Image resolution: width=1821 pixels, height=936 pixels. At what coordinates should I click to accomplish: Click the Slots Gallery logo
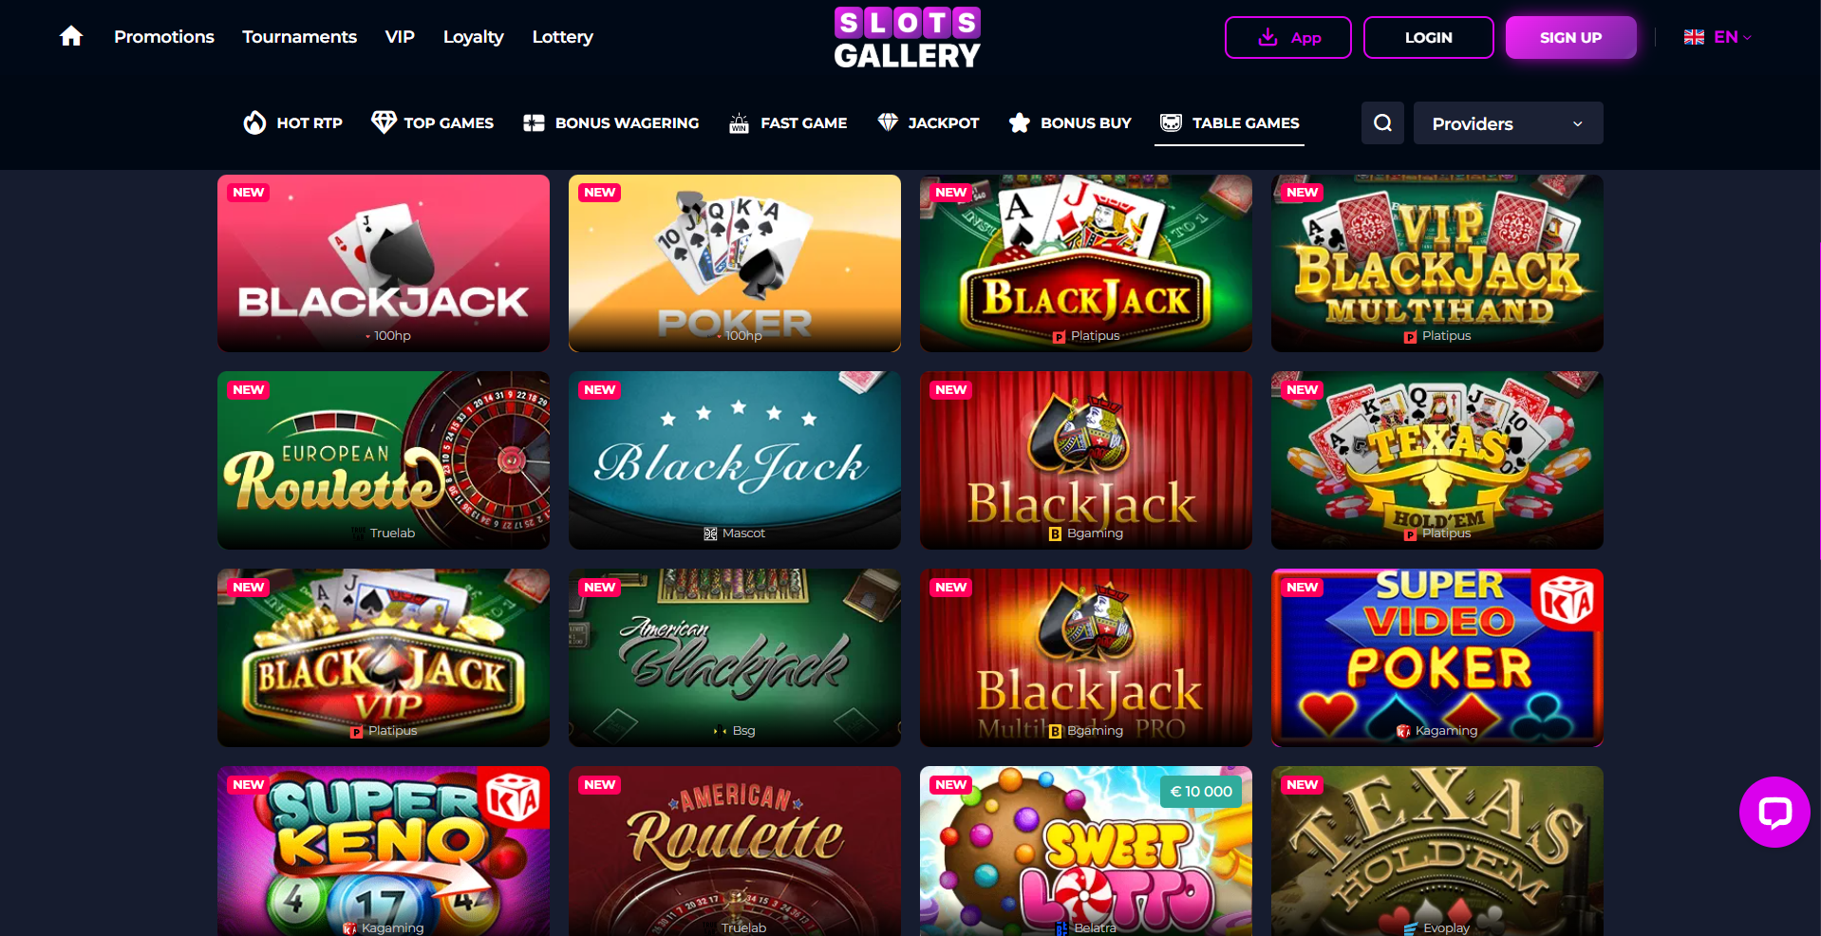click(x=908, y=38)
